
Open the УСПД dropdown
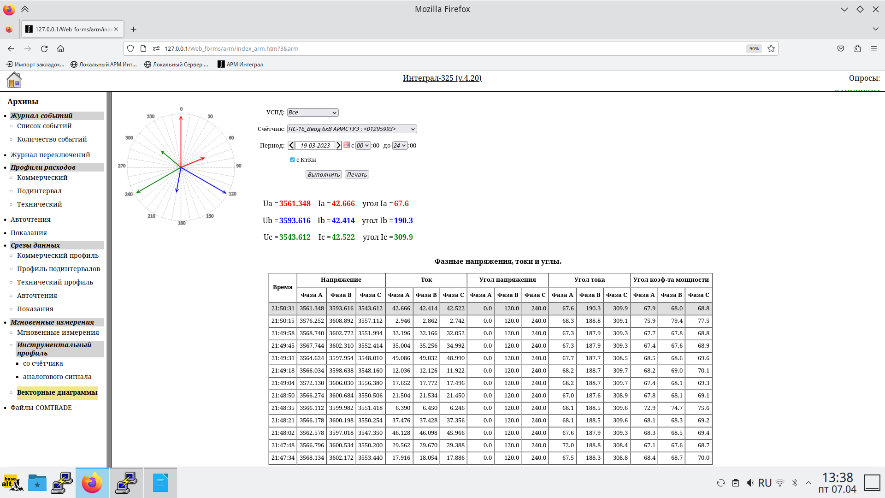click(313, 113)
